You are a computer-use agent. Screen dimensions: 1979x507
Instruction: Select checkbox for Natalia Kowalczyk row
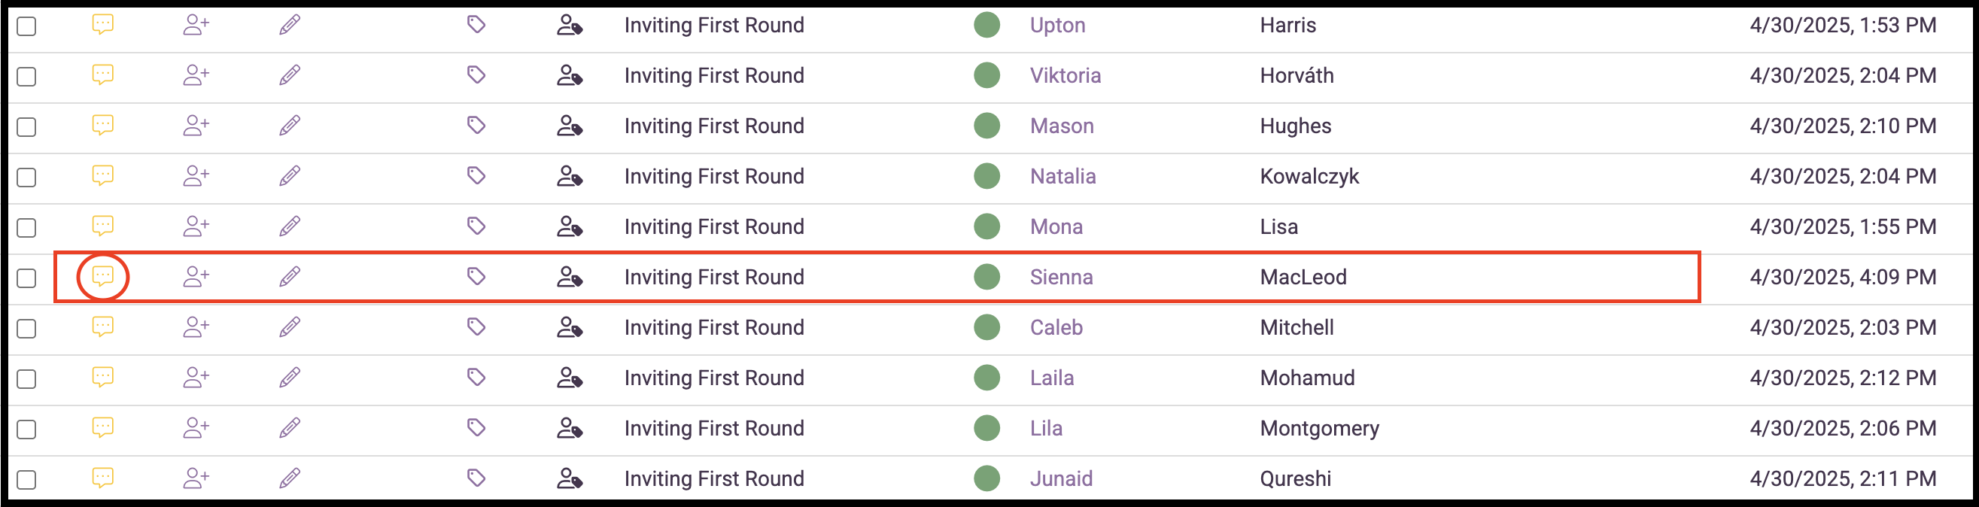(27, 178)
